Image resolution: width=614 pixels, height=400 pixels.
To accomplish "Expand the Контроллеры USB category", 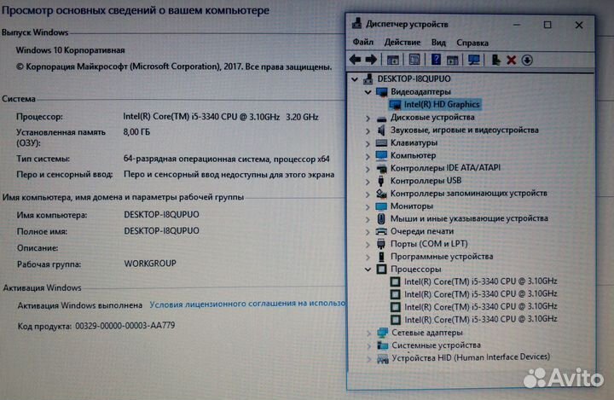I will click(368, 182).
